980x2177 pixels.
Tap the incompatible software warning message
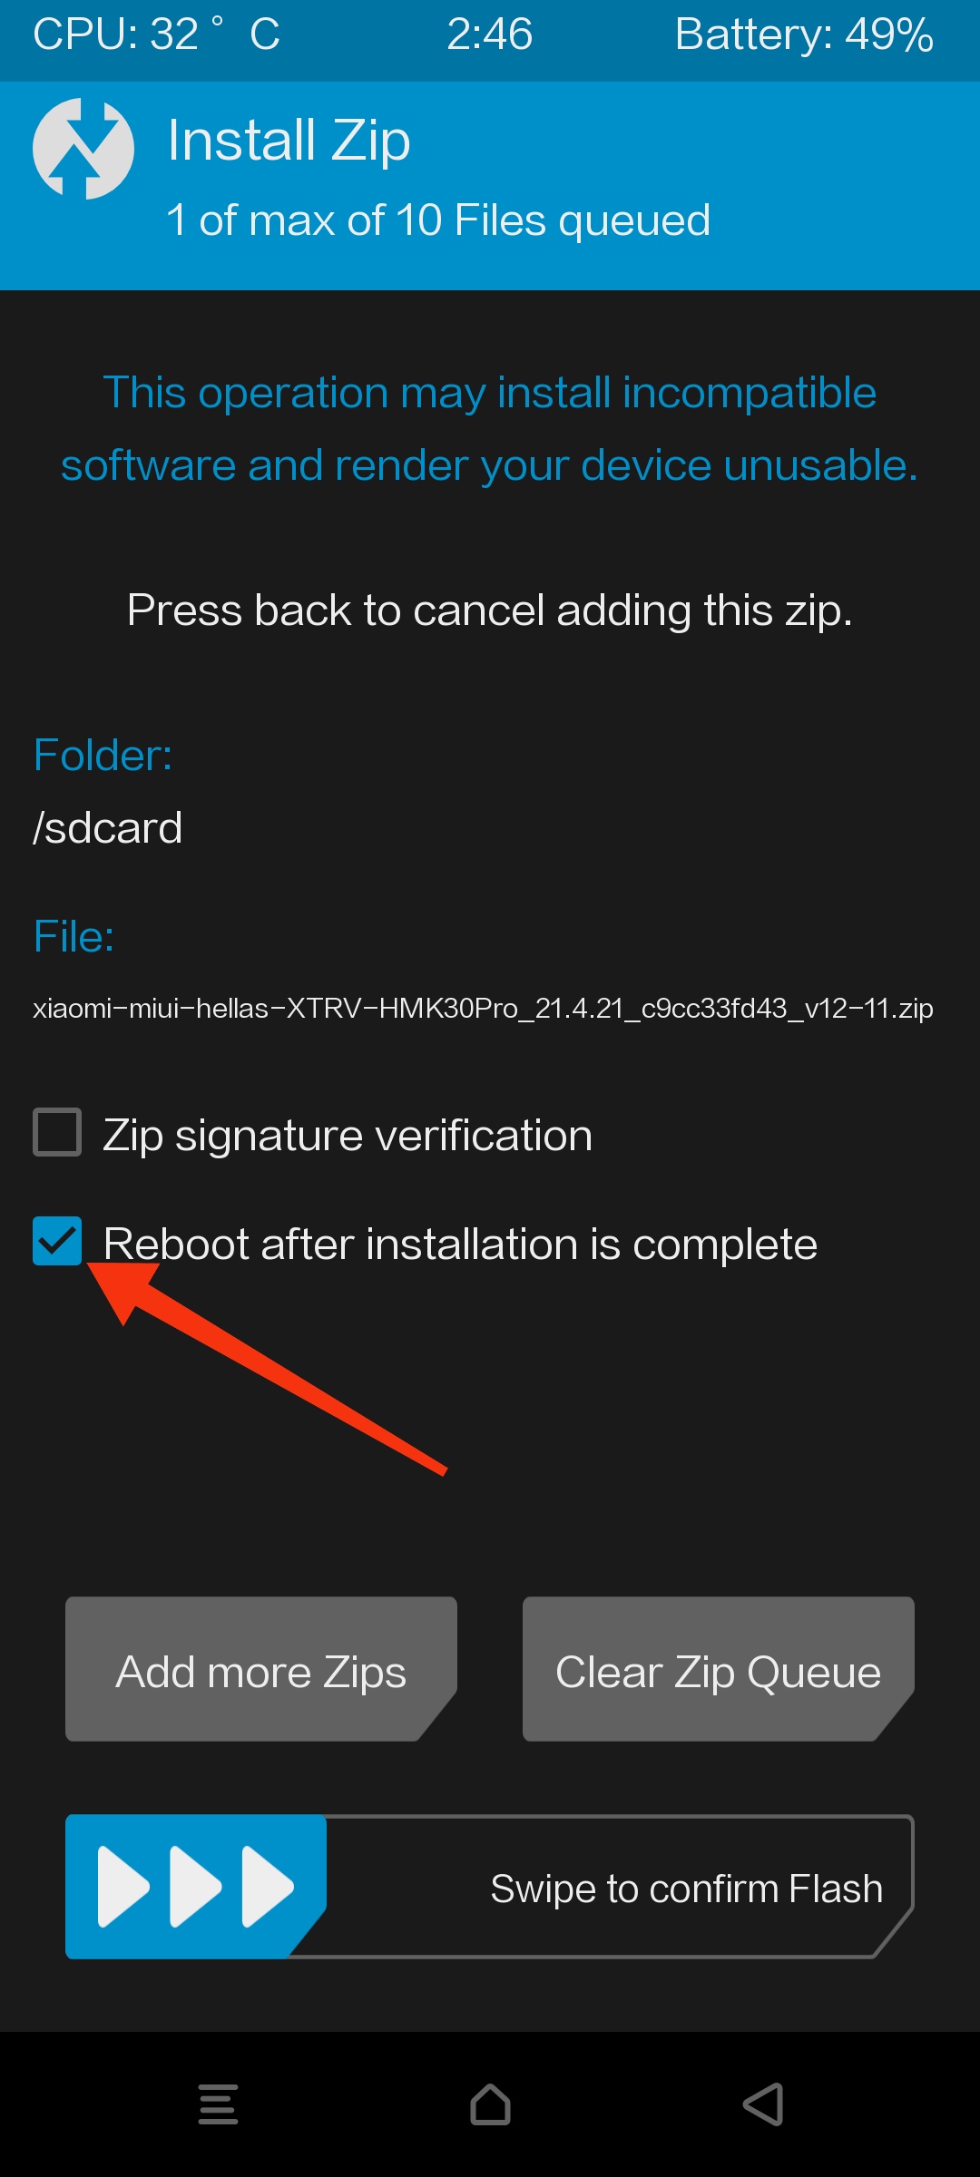click(x=490, y=429)
